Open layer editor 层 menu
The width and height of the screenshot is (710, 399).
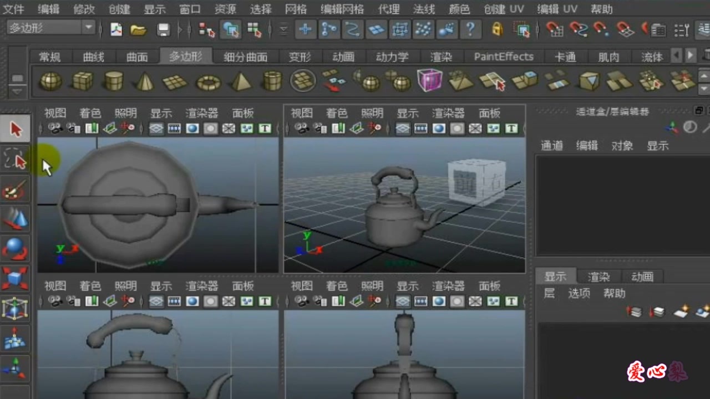click(x=549, y=293)
